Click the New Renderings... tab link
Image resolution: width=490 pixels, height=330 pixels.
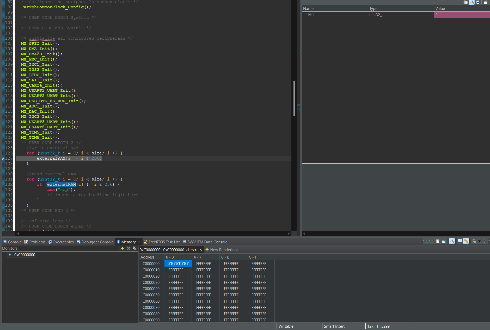point(223,250)
